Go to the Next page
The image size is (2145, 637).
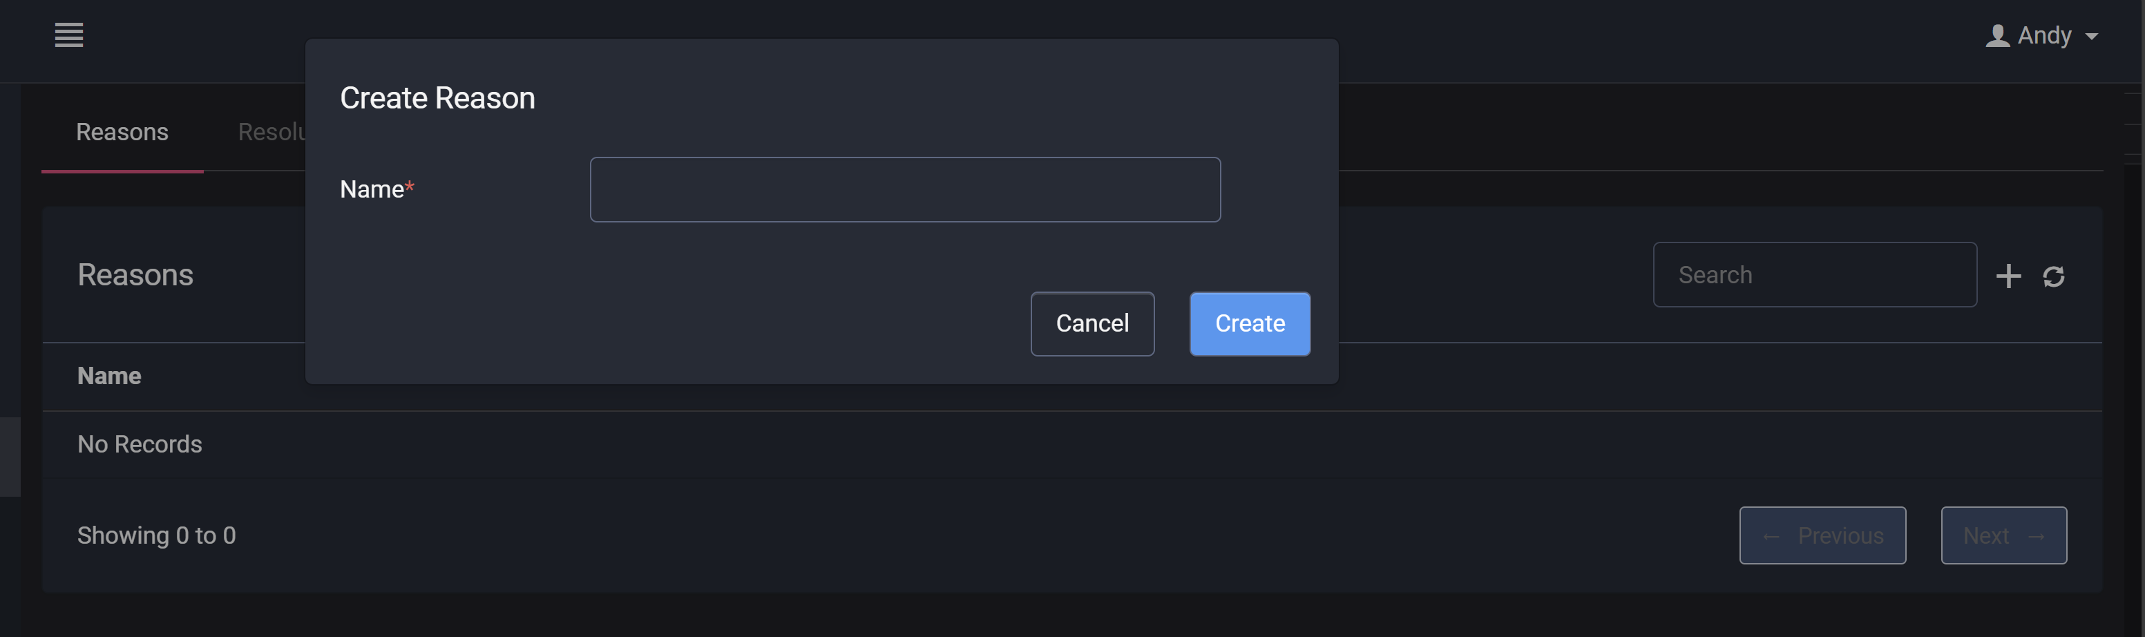click(x=2003, y=535)
